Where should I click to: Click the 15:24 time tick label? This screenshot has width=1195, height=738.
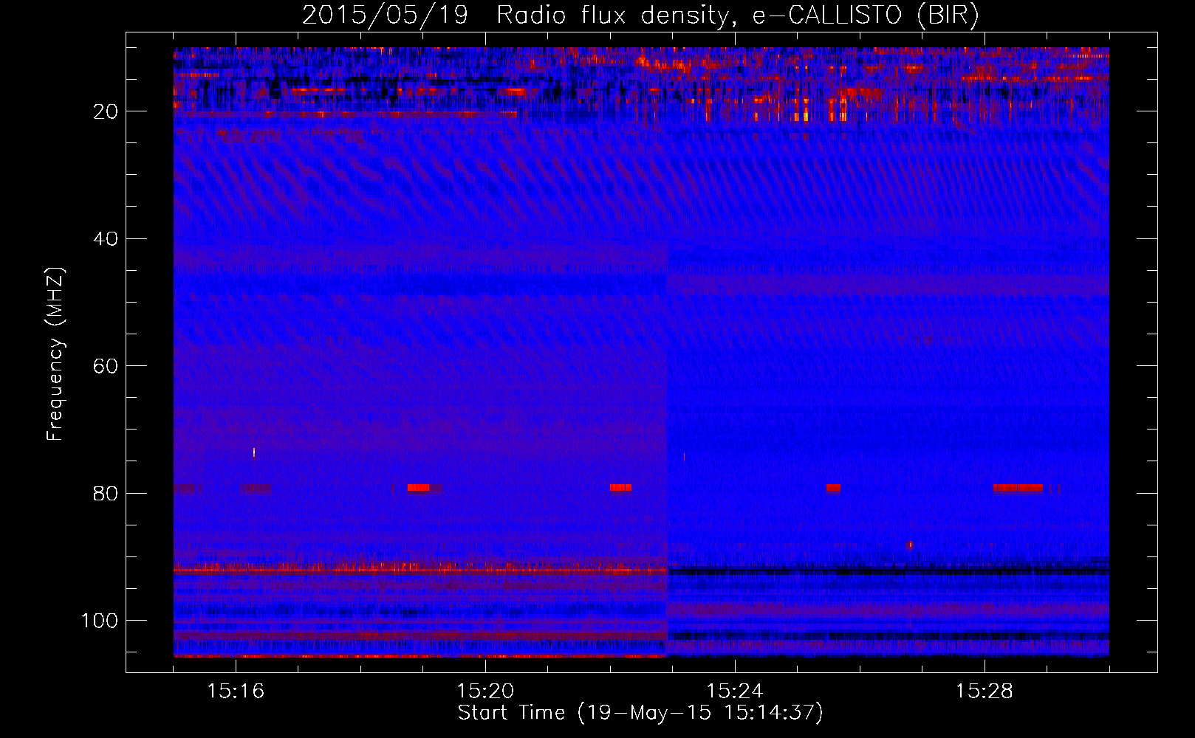[x=735, y=692]
